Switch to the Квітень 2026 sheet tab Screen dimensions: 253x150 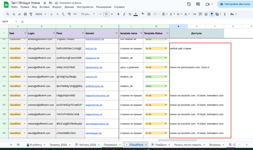click(88, 145)
